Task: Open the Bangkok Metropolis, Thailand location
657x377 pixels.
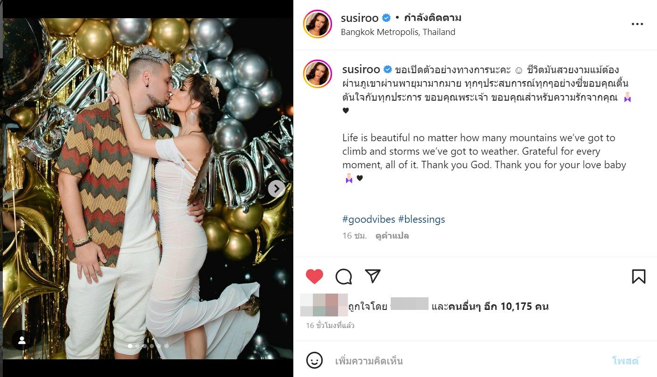Action: point(398,32)
